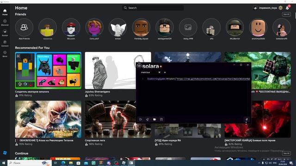Open Home in the Roblox sidebar
Viewport: 296px width, 166px height.
click(x=5, y=12)
